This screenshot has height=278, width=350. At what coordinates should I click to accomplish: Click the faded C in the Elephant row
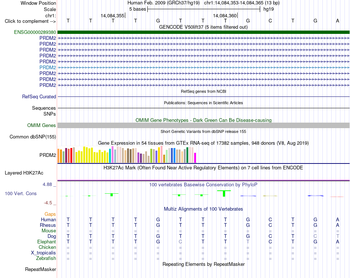[181, 242]
